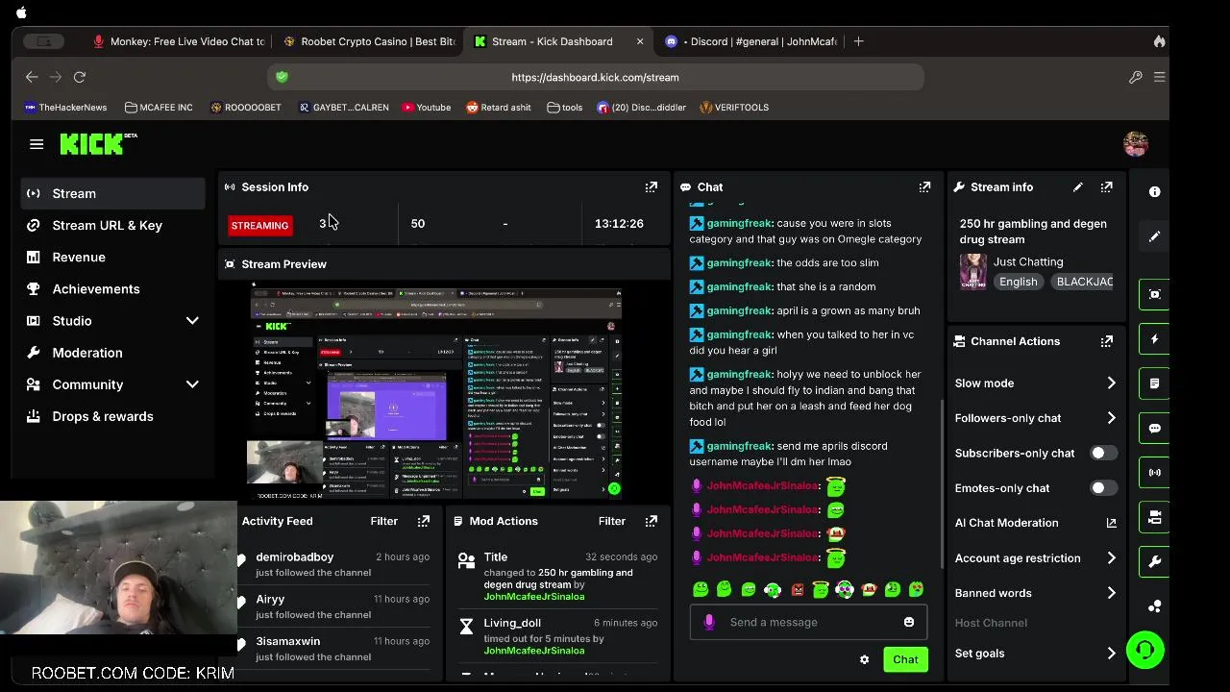Open the info icon in the right rail

click(1154, 192)
